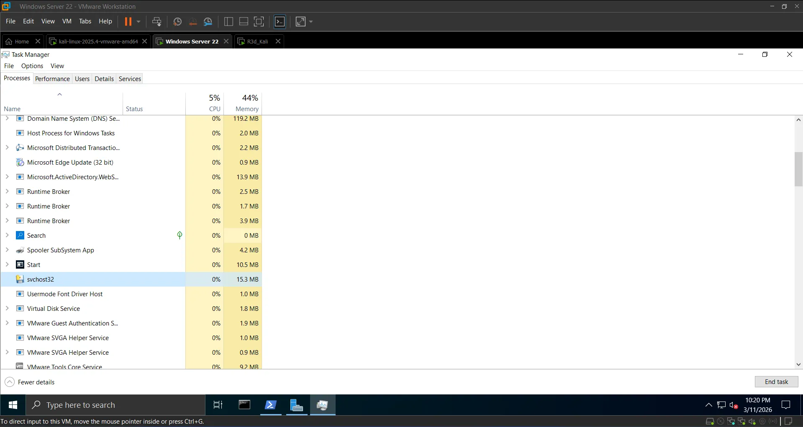Sort processes by Memory column header
Viewport: 803px width, 427px height.
tap(243, 104)
